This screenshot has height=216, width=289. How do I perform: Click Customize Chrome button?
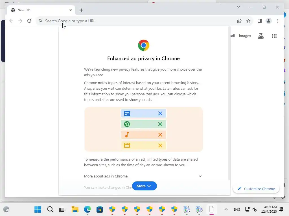(256, 189)
